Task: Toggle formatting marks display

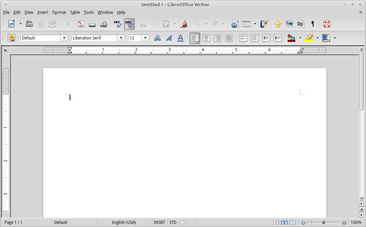Action: point(312,24)
